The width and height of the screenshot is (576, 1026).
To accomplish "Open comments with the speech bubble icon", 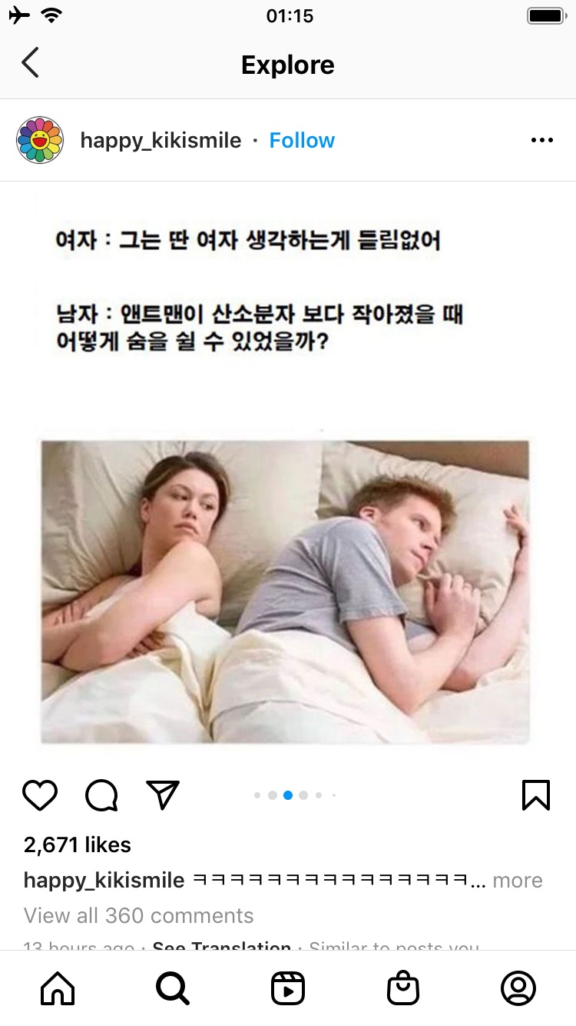I will pos(101,795).
